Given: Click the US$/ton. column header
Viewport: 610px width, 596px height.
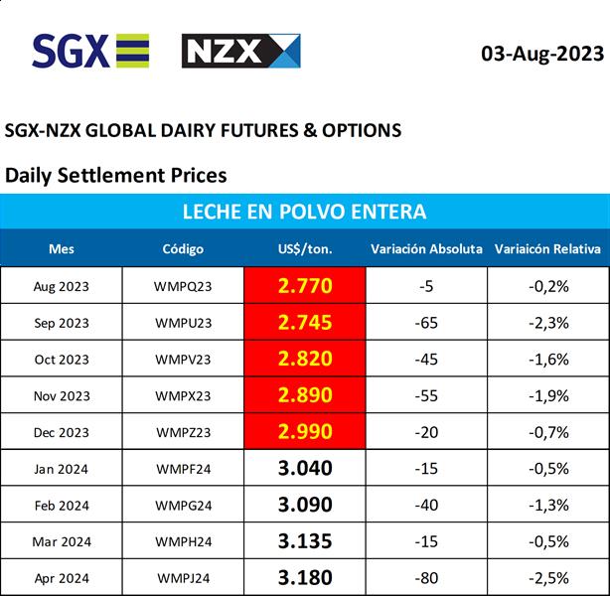Looking at the screenshot, I should tap(305, 248).
